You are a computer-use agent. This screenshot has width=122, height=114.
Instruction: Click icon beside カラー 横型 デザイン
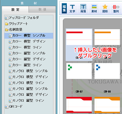pyautogui.click(x=10, y=42)
